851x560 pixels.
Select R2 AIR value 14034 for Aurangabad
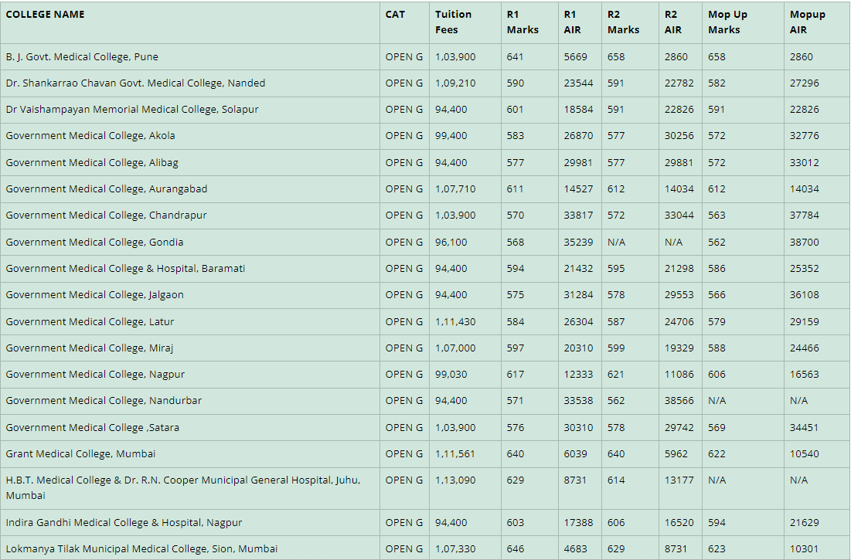(679, 188)
